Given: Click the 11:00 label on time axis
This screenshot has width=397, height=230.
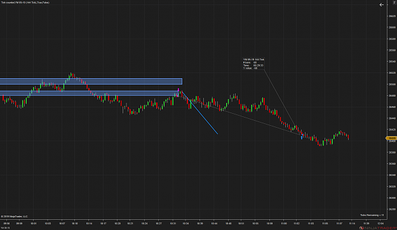Looking at the screenshot, I should [x=284, y=224].
